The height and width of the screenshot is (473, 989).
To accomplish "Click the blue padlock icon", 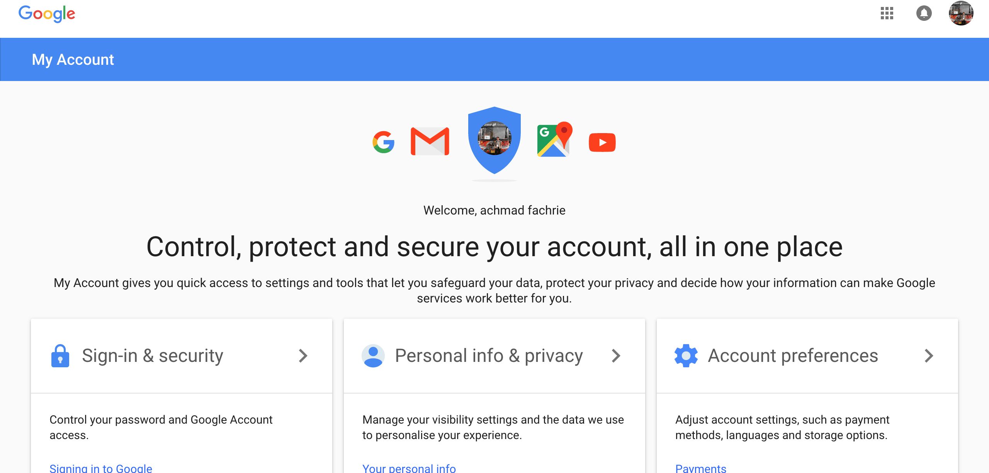I will pyautogui.click(x=60, y=356).
